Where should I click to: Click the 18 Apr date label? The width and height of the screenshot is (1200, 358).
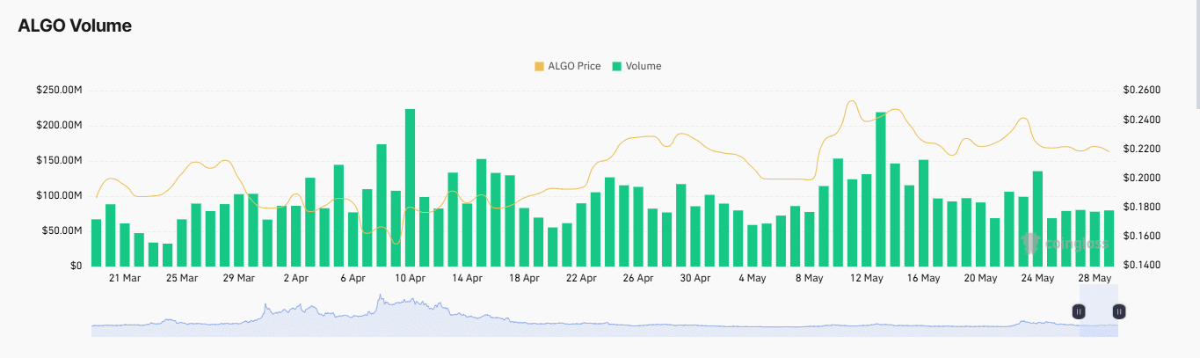point(524,278)
